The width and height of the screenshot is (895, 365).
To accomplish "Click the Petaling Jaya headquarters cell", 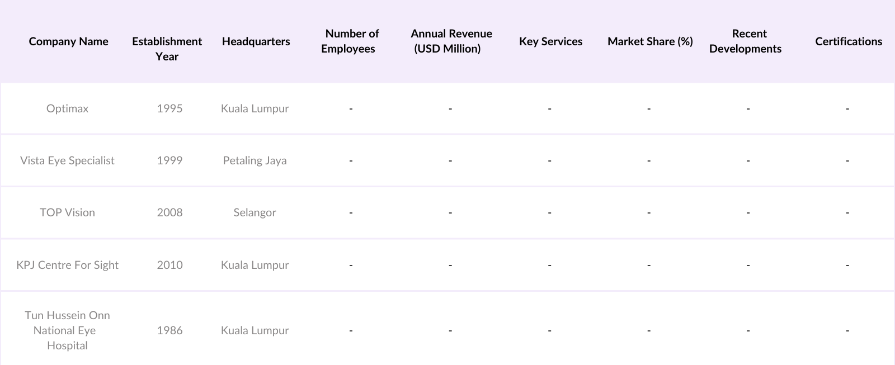I will pos(255,160).
